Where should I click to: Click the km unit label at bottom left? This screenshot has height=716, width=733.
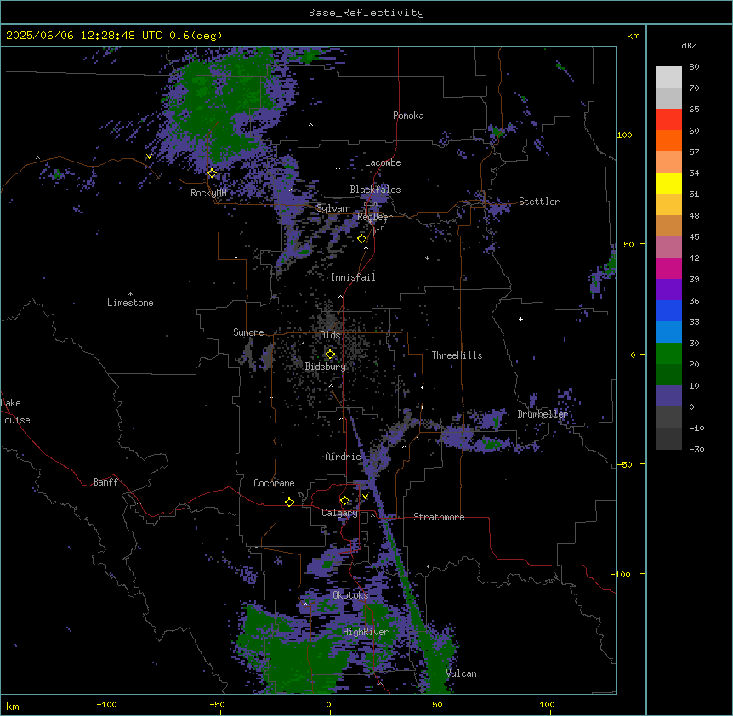click(13, 707)
